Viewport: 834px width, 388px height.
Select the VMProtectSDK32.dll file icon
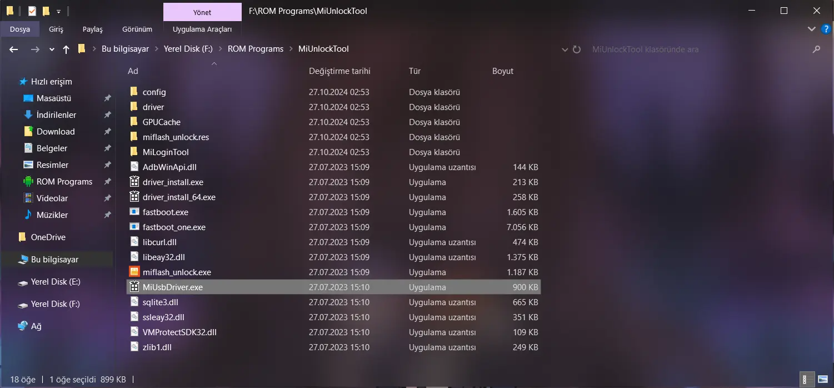[x=133, y=332]
